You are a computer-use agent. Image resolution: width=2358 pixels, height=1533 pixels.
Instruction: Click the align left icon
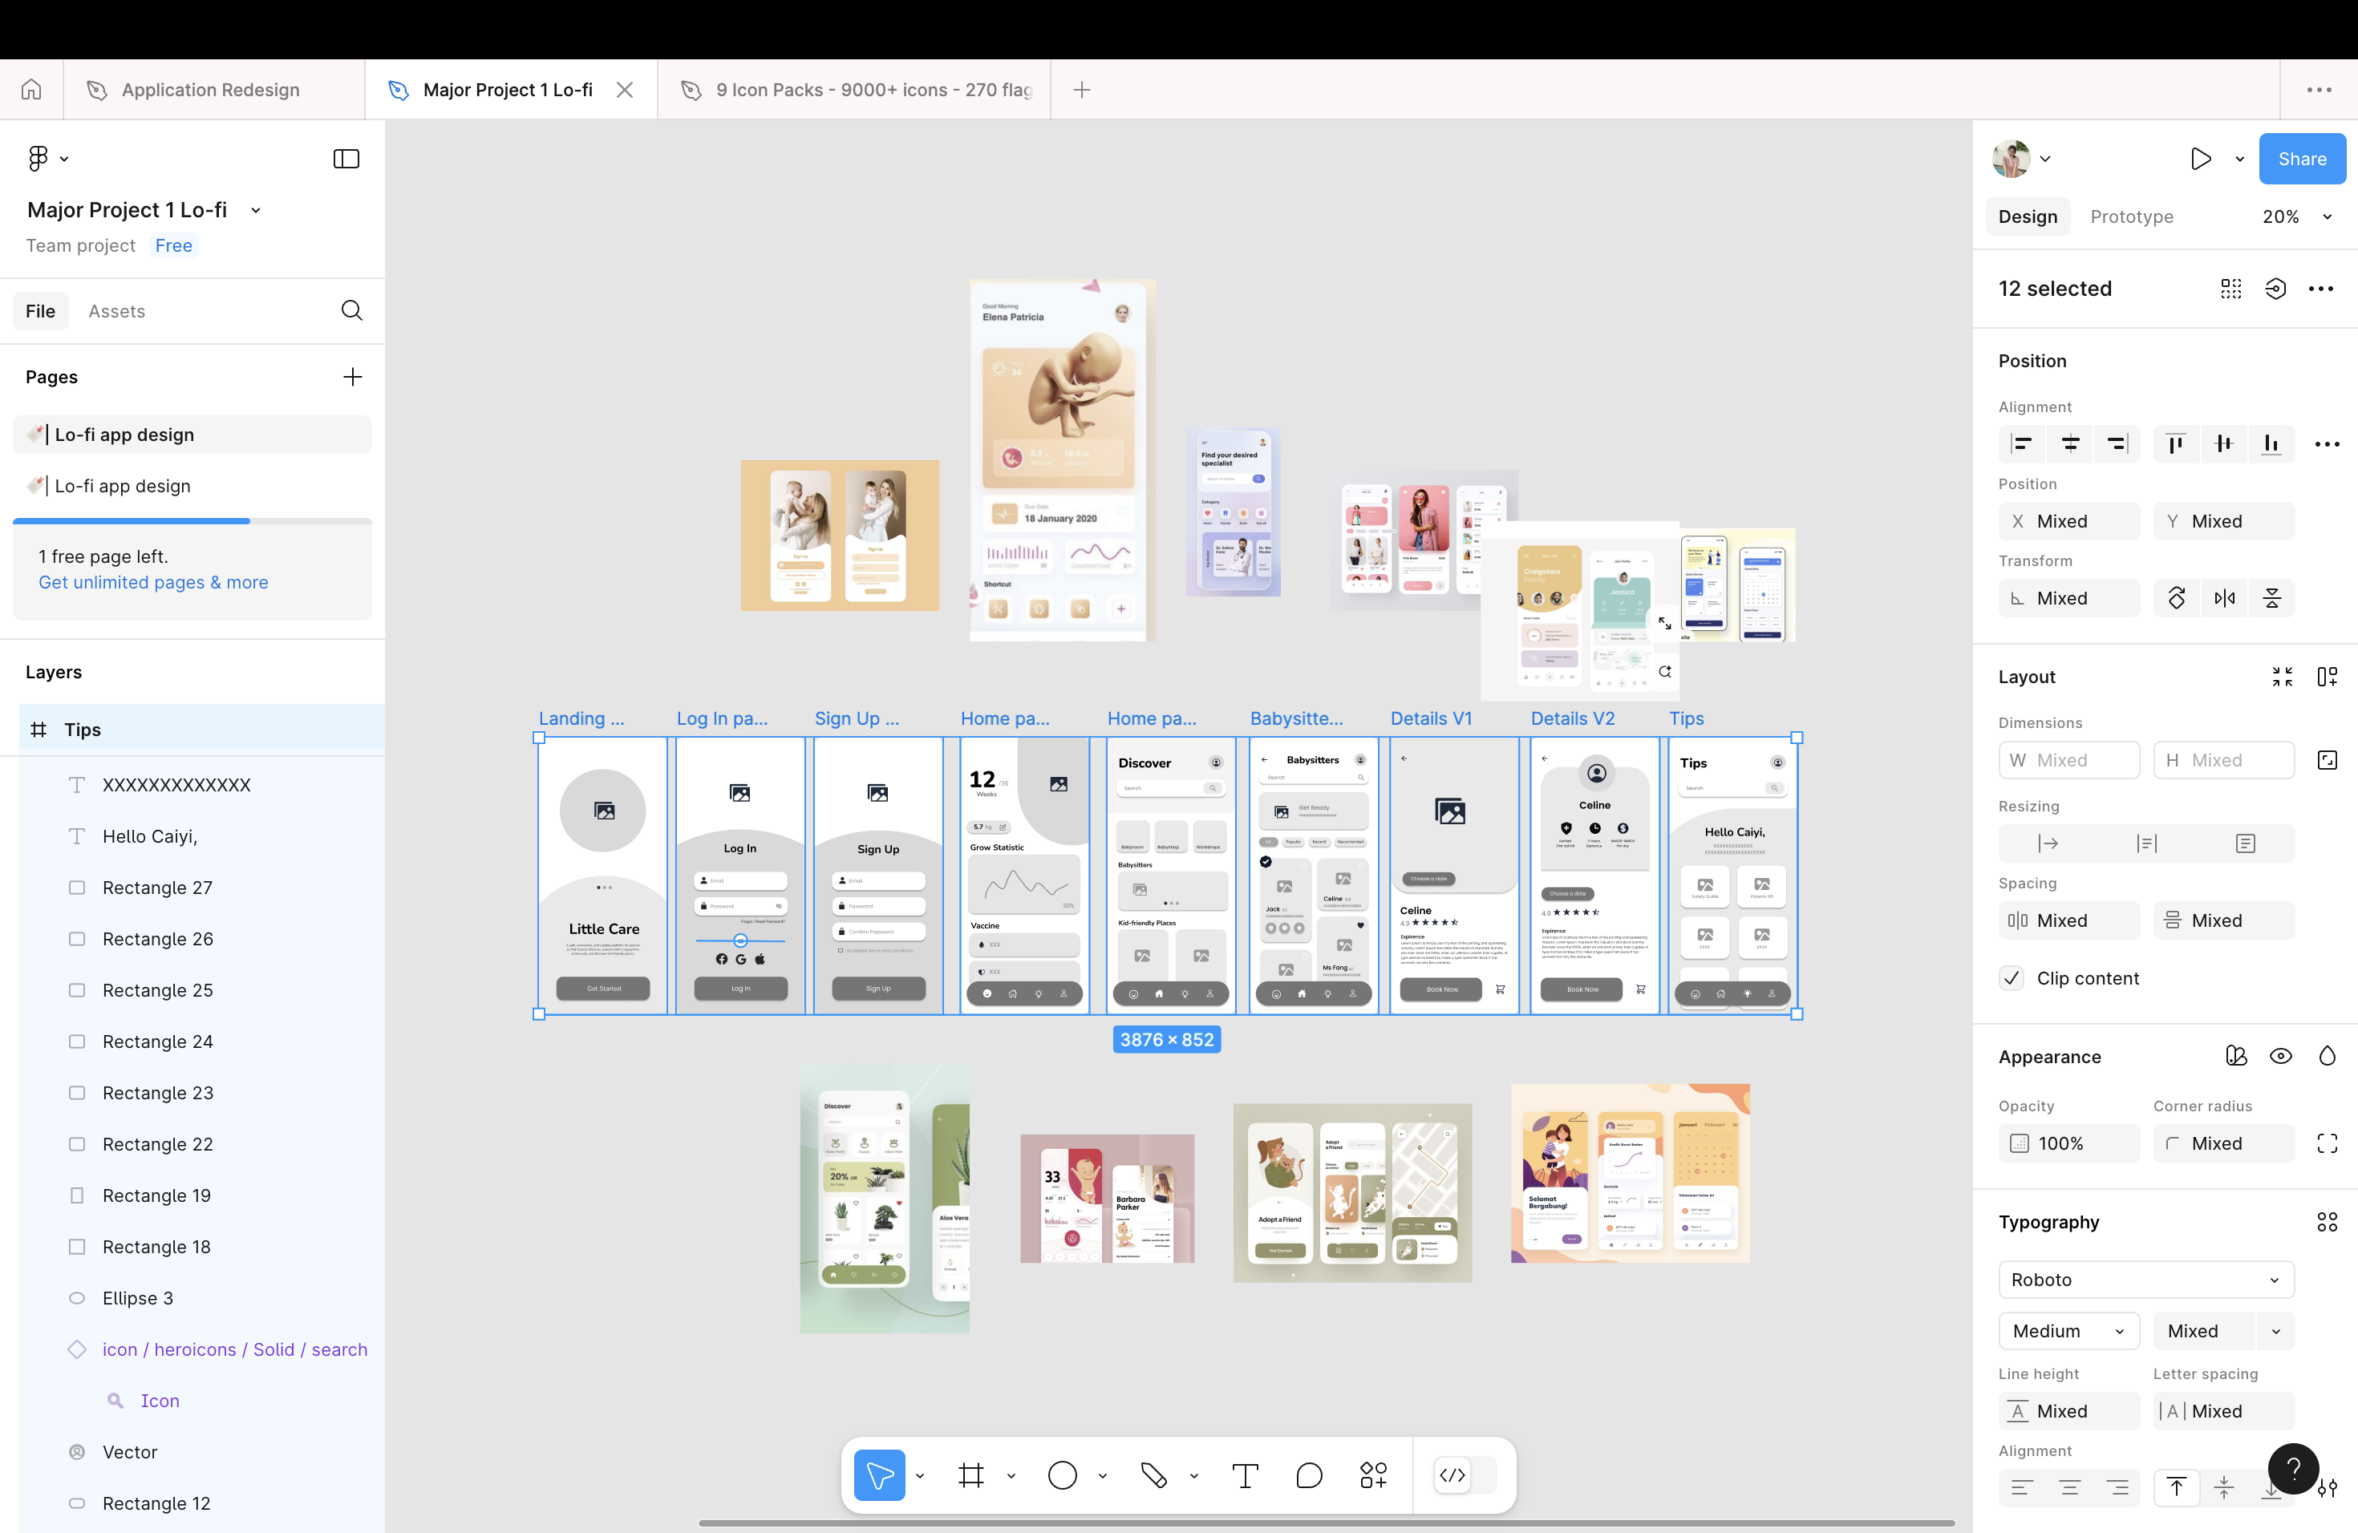coord(2022,443)
